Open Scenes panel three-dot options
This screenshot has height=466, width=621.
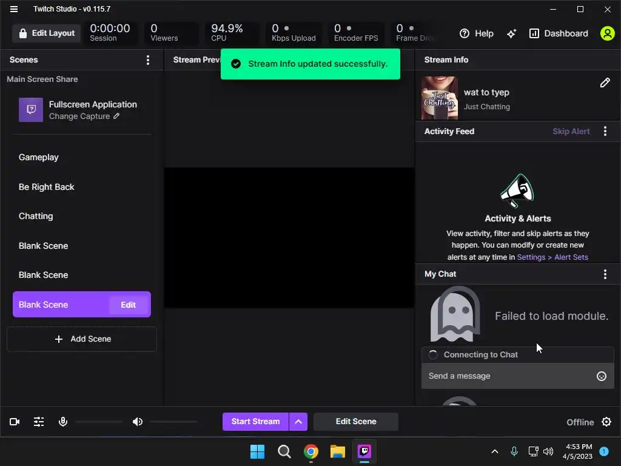coord(148,60)
